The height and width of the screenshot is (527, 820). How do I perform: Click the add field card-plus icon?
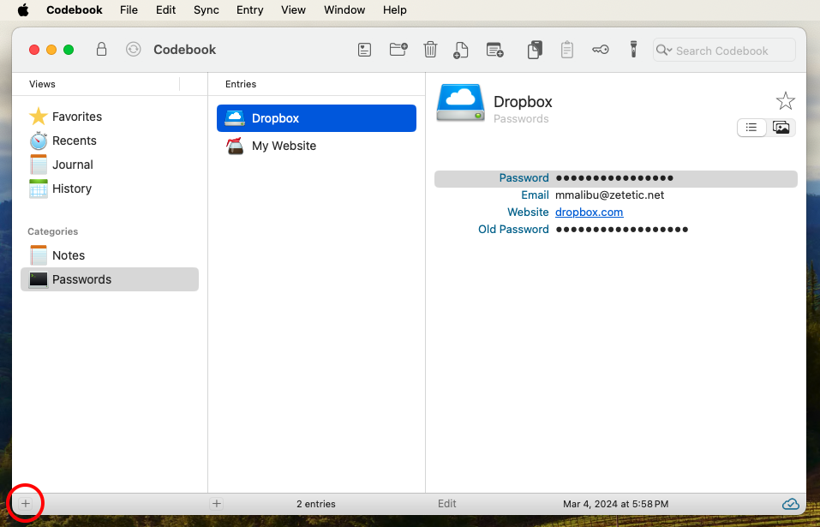[x=494, y=50]
